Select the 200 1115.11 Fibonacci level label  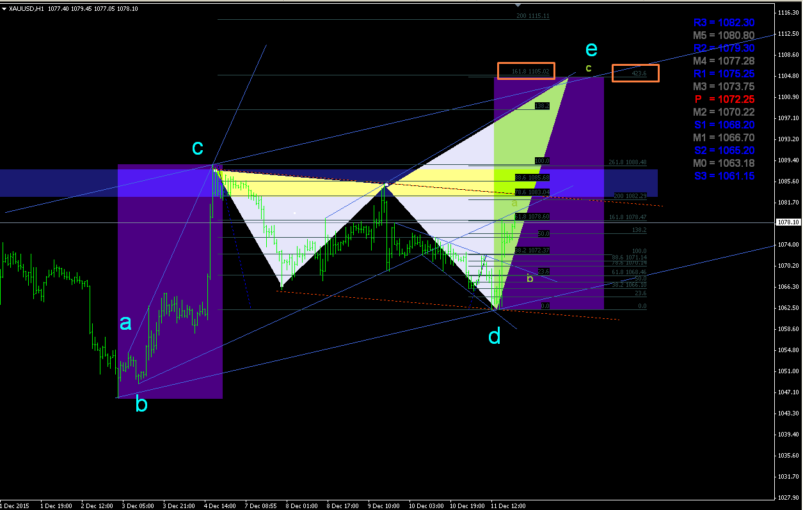[533, 15]
